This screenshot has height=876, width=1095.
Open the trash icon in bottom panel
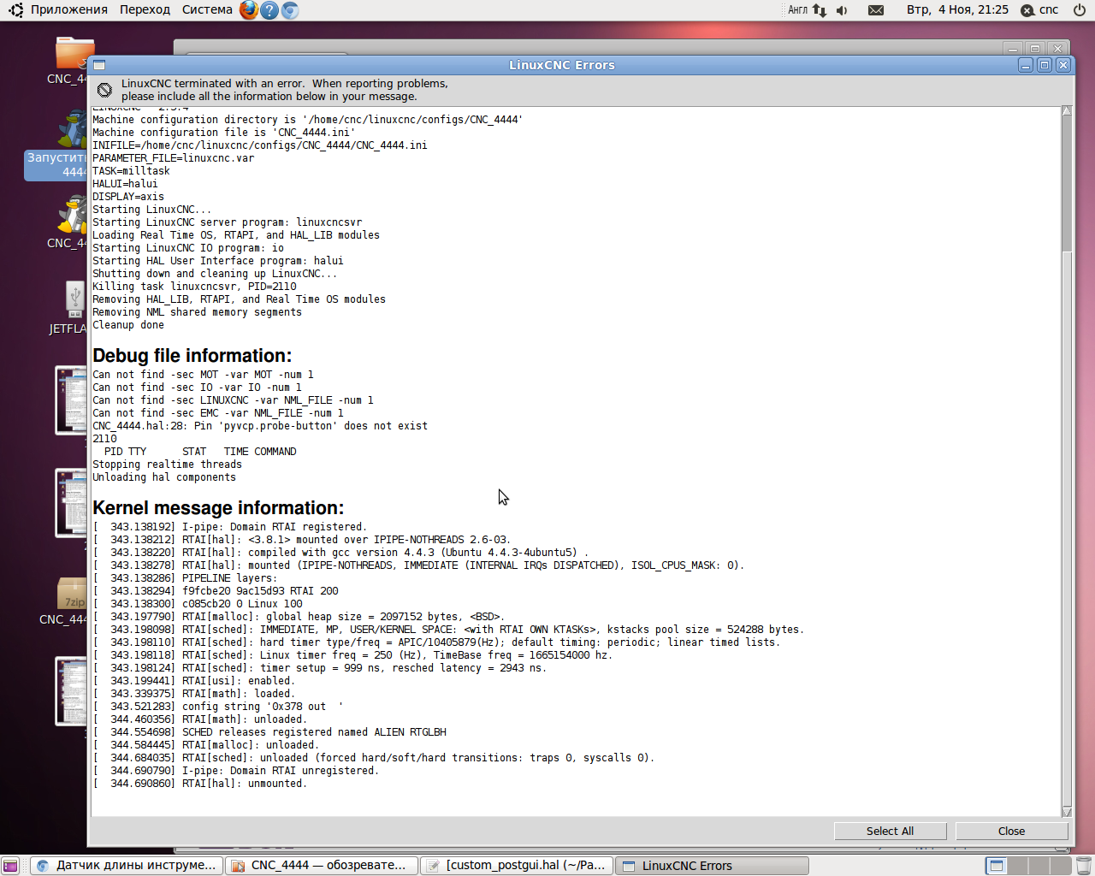click(x=1083, y=866)
